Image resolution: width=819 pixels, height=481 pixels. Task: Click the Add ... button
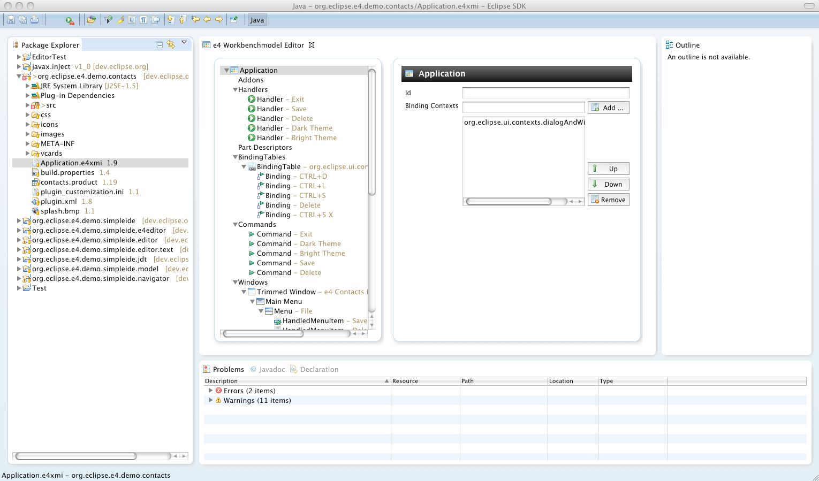pyautogui.click(x=609, y=108)
